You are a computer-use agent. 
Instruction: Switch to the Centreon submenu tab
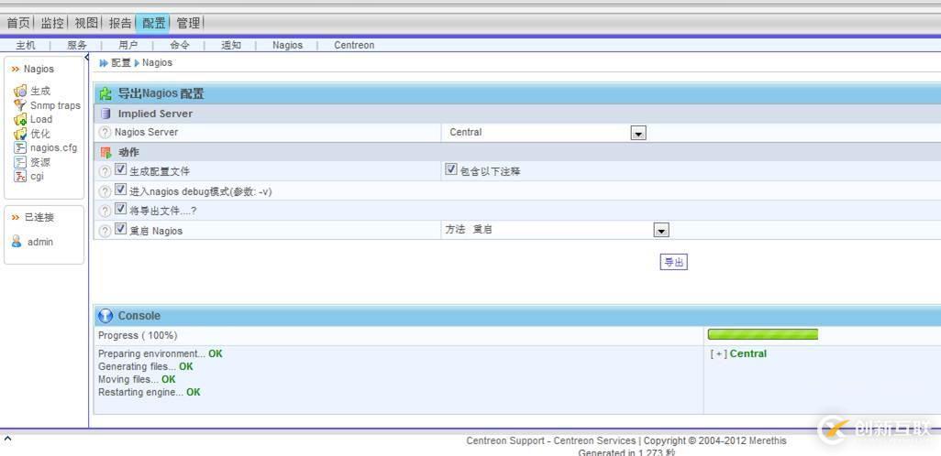click(354, 45)
